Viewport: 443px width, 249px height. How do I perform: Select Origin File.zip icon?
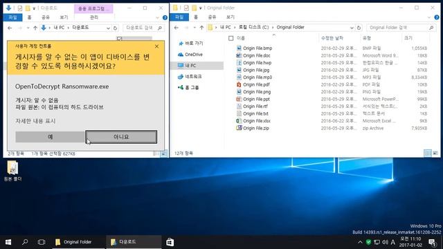239,128
